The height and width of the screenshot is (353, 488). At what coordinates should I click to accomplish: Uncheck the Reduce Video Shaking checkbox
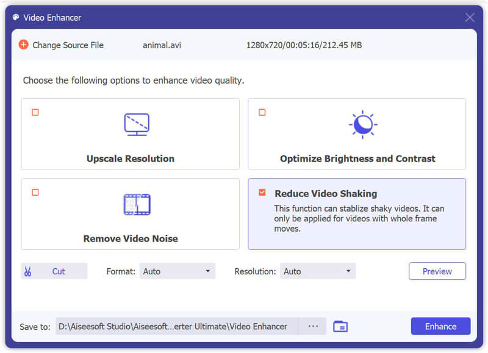pos(262,193)
